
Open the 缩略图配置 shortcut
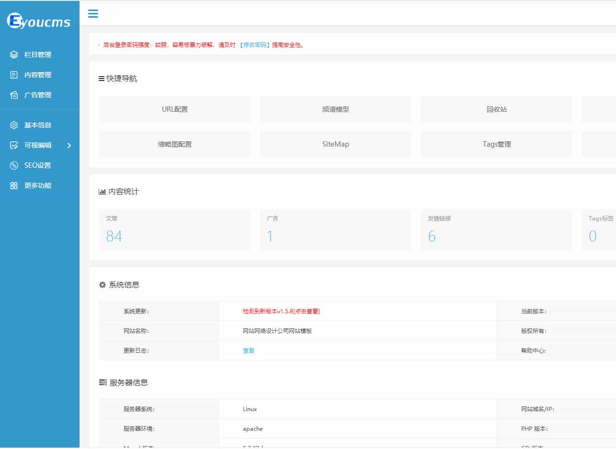coord(175,144)
